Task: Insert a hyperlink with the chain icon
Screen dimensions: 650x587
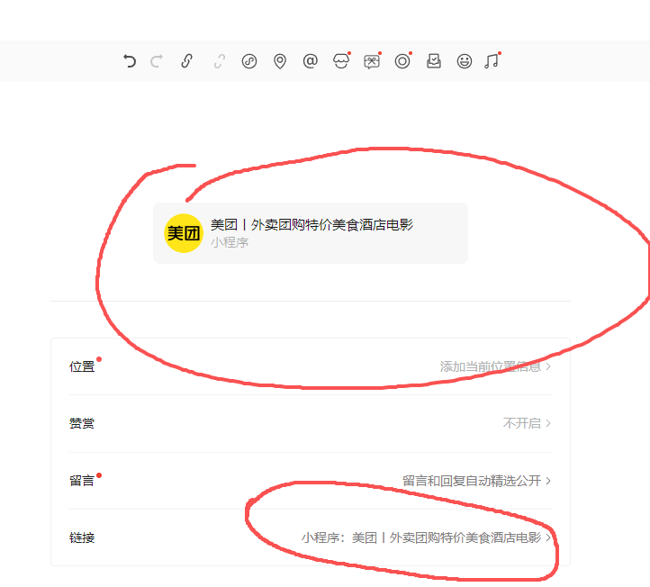Action: (x=187, y=61)
